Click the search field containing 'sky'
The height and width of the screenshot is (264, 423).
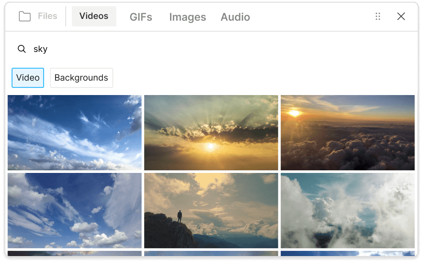click(176, 49)
